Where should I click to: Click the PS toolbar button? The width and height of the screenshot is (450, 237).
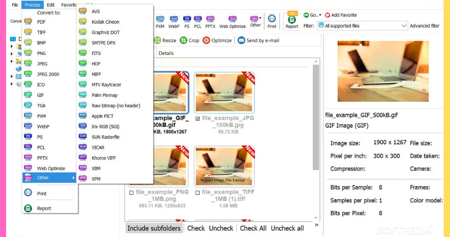187,22
